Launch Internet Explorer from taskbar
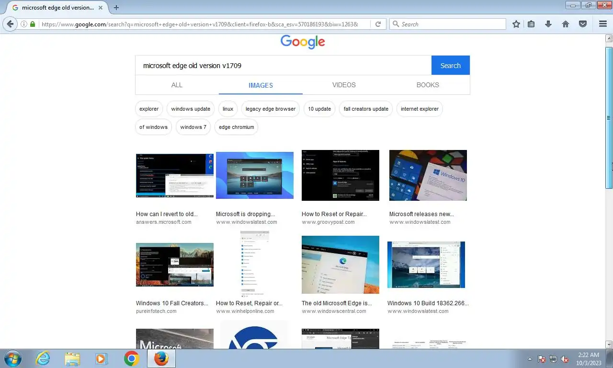 tap(43, 358)
